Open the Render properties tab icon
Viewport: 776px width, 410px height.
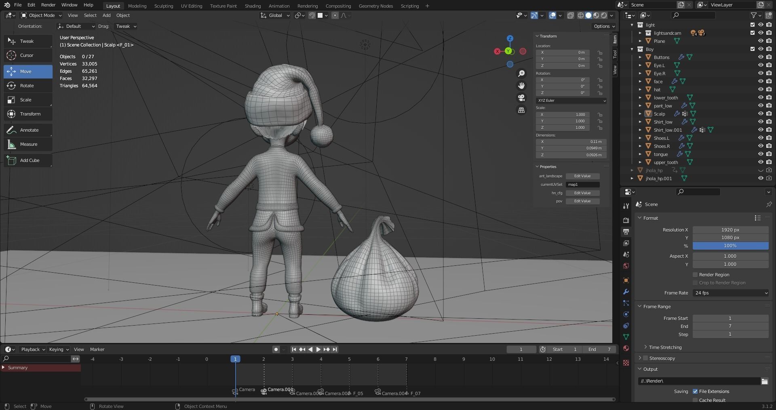point(626,220)
